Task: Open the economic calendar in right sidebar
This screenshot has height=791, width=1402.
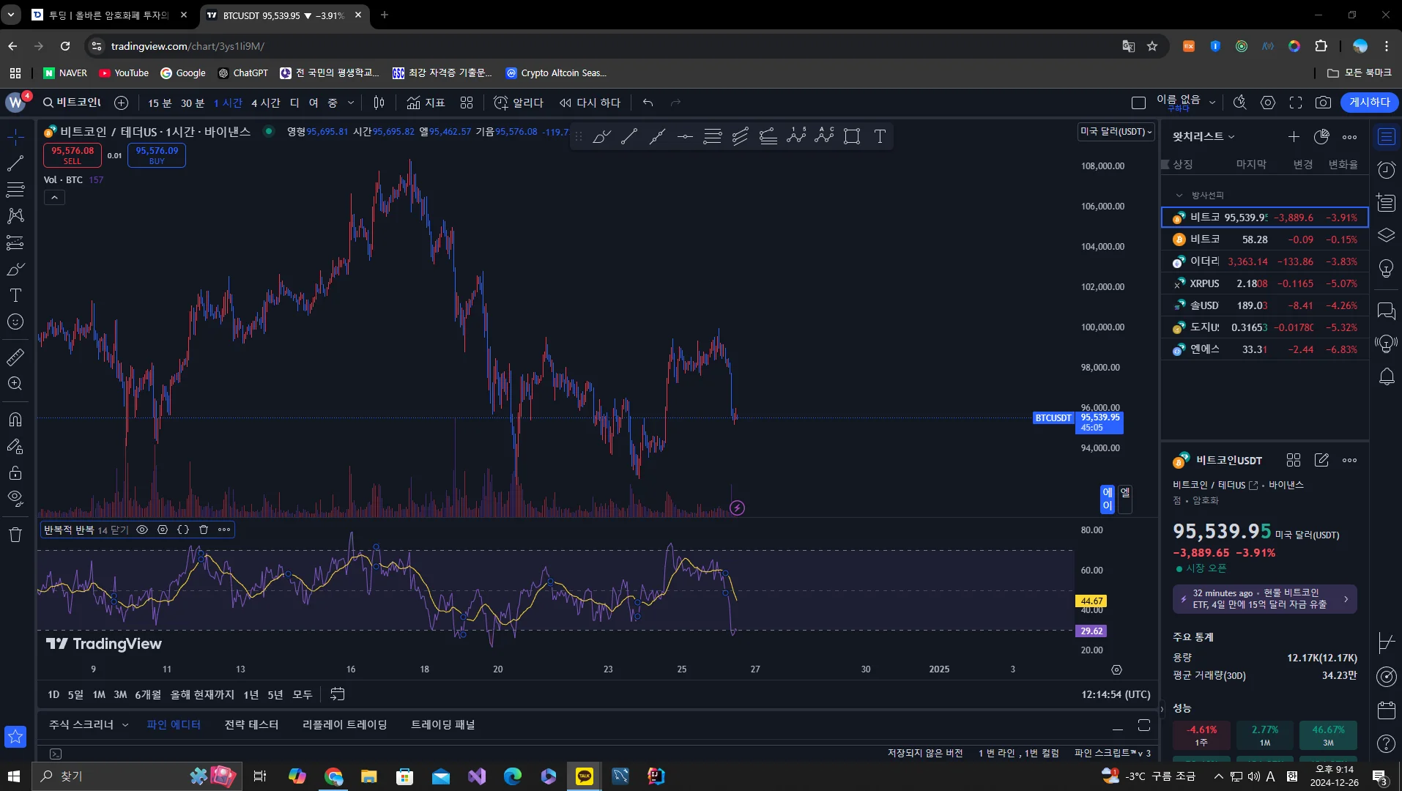Action: (x=1386, y=710)
